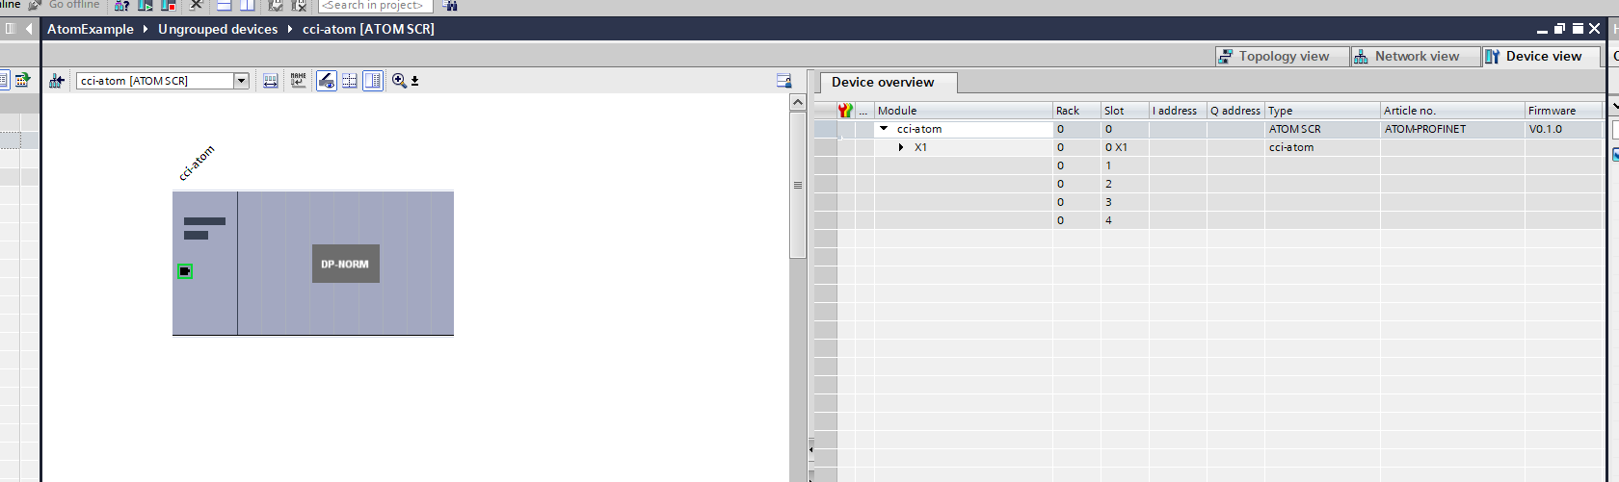Click the go to network view icon

point(56,81)
